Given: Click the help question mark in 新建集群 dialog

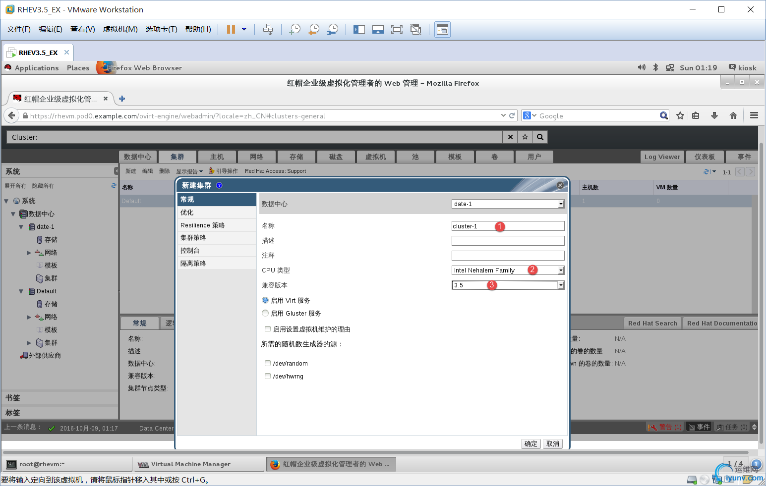Looking at the screenshot, I should tap(219, 185).
